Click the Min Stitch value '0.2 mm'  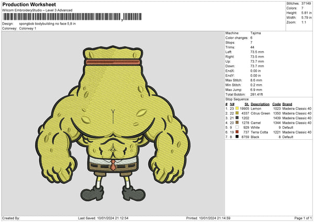[x=256, y=85]
